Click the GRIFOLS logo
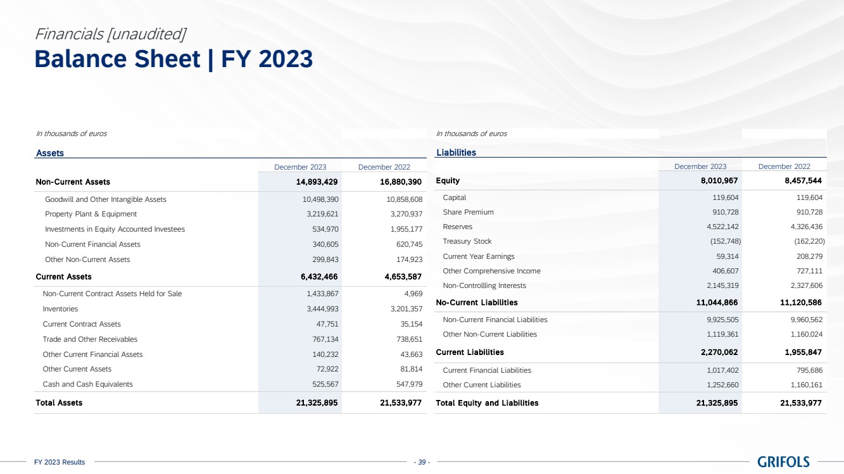This screenshot has width=844, height=474. coord(783,462)
